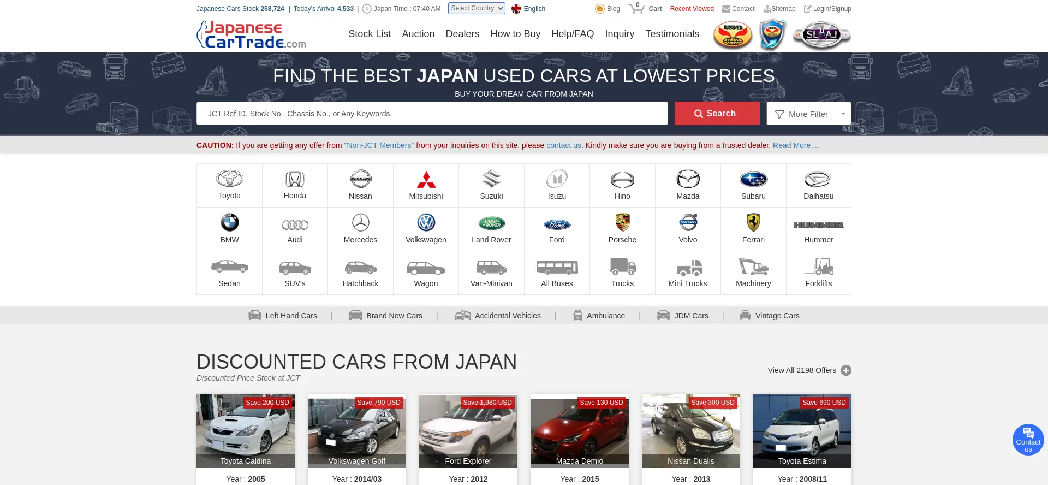
Task: Select the Mitsubishi brand icon
Action: click(426, 179)
